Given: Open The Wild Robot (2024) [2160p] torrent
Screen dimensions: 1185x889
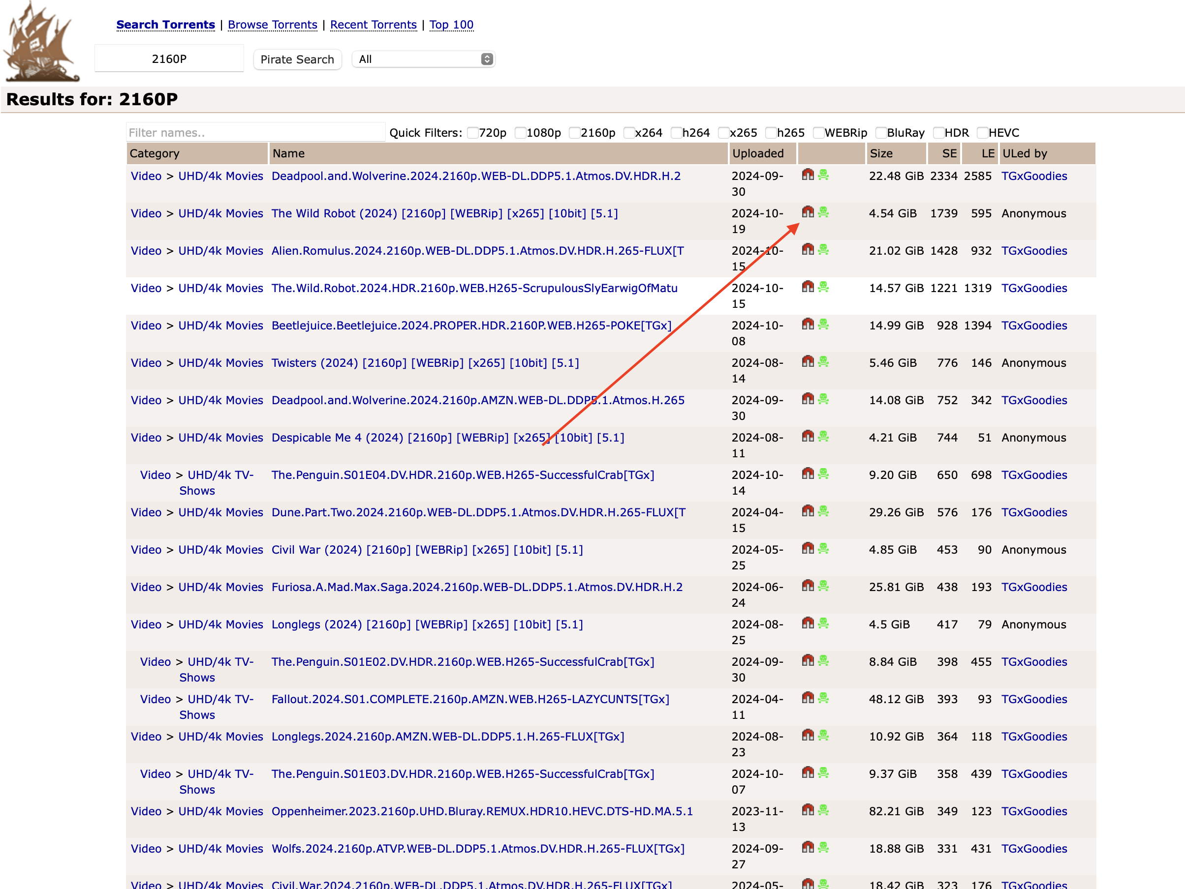Looking at the screenshot, I should 445,213.
